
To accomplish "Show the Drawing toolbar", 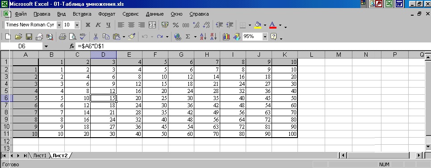I will 237,37.
